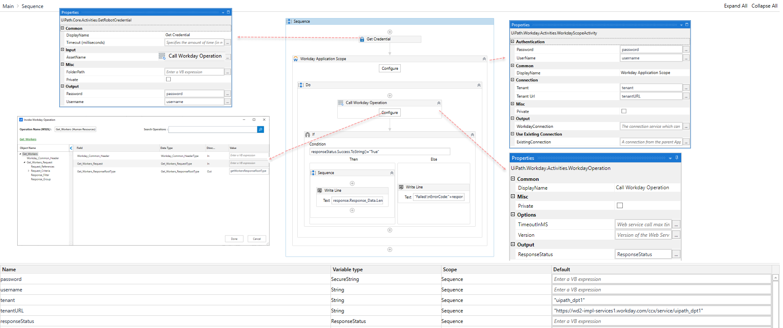Screen dimensions: 783x328
Task: Select Response_Filter in Object Name tree
Action: point(40,175)
